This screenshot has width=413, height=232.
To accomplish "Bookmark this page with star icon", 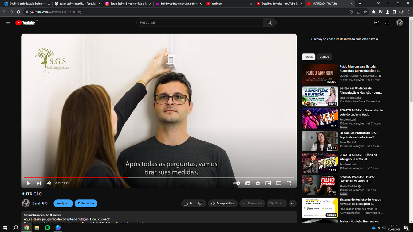I will [x=365, y=12].
